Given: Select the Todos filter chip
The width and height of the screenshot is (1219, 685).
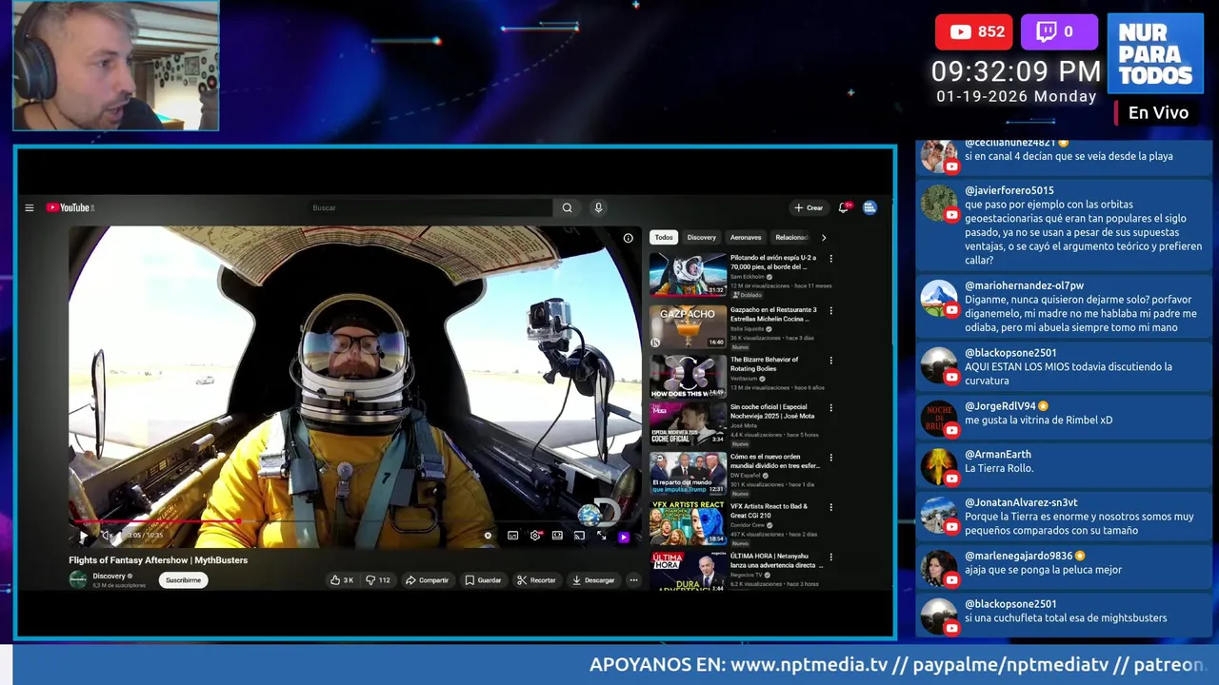Looking at the screenshot, I should pos(664,237).
